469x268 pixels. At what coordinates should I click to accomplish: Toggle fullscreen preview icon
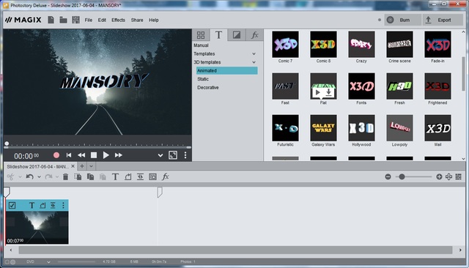click(x=173, y=155)
